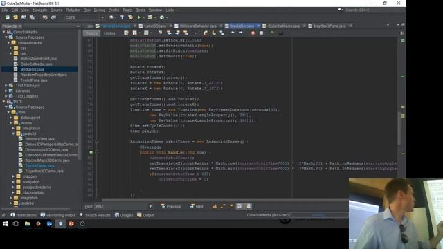Click the Notifications icon in status bar

[x=12, y=215]
